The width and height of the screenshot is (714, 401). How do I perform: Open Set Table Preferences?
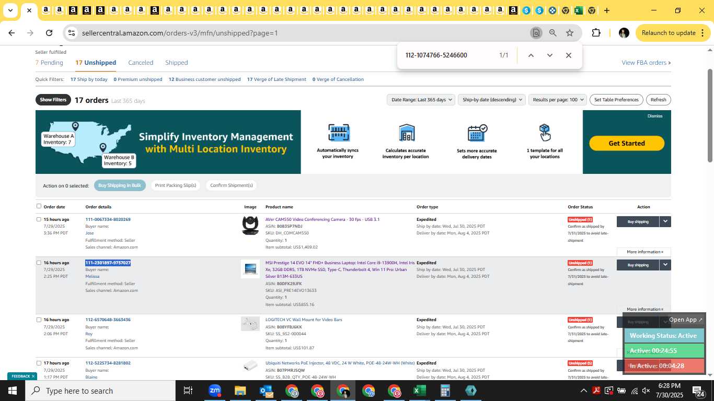[617, 100]
